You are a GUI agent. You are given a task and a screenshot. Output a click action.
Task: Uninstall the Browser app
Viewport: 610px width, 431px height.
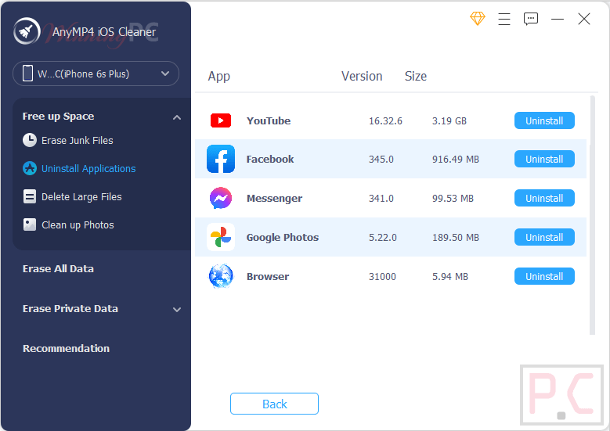544,276
